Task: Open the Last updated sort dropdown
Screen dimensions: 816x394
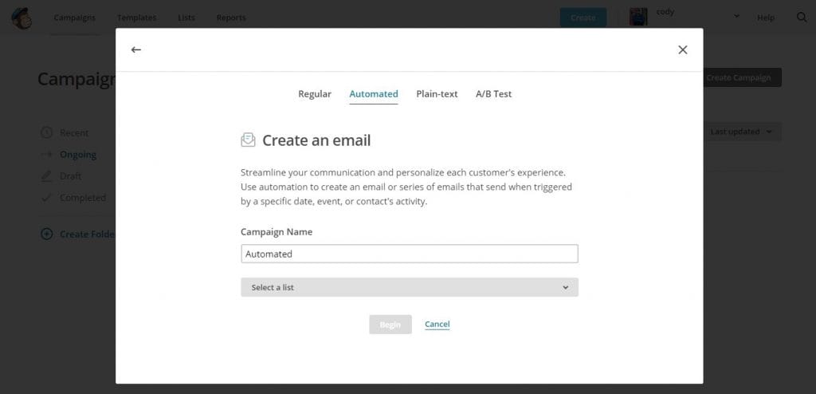Action: (741, 132)
